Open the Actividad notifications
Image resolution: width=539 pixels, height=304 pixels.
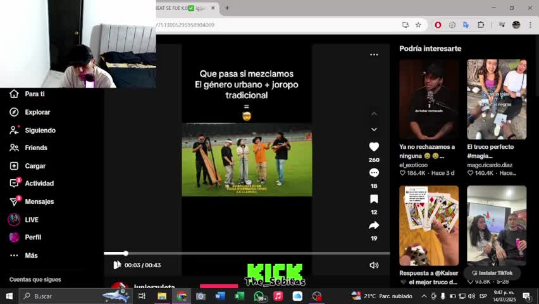tap(32, 183)
